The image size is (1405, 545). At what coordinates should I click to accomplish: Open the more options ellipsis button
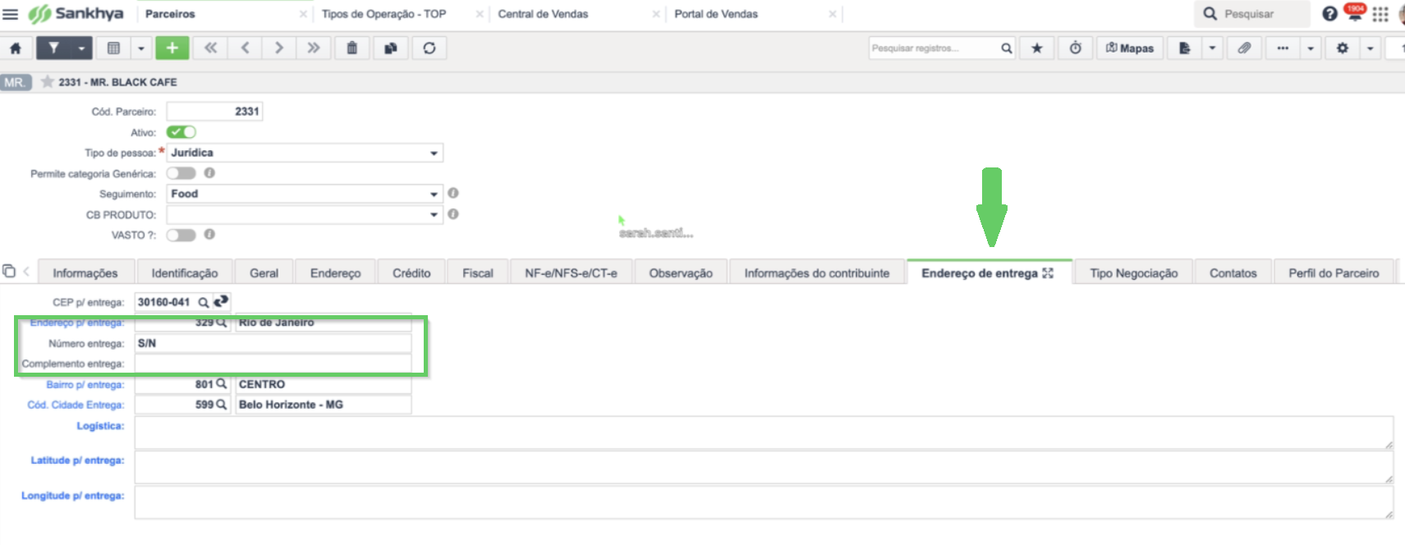[1283, 48]
